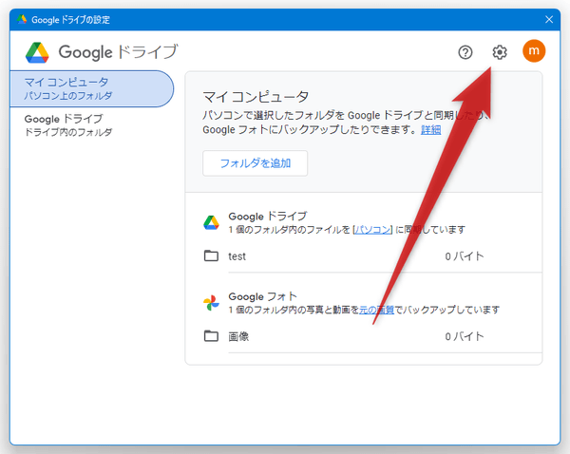This screenshot has width=570, height=454.
Task: Click the パソコン link
Action: (x=372, y=230)
